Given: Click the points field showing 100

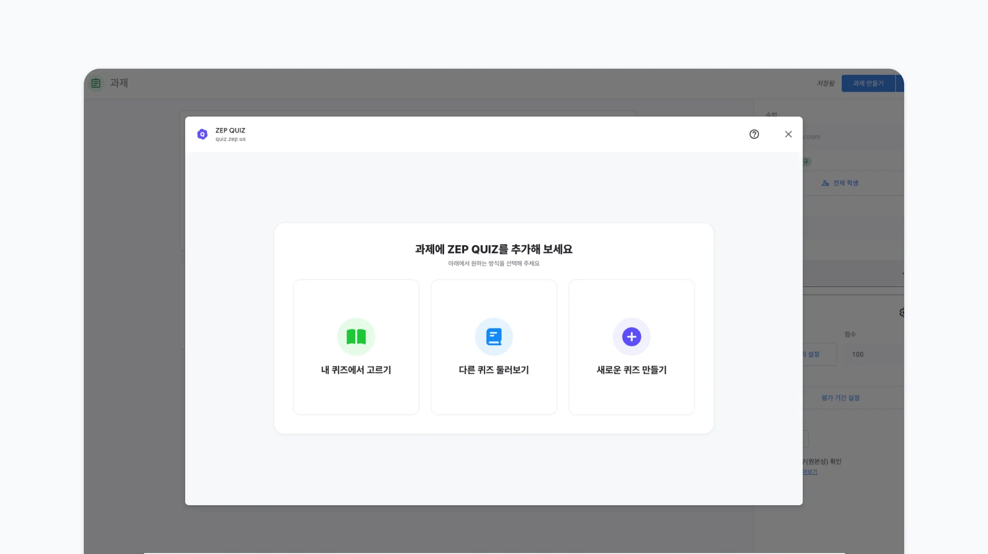Looking at the screenshot, I should click(875, 354).
